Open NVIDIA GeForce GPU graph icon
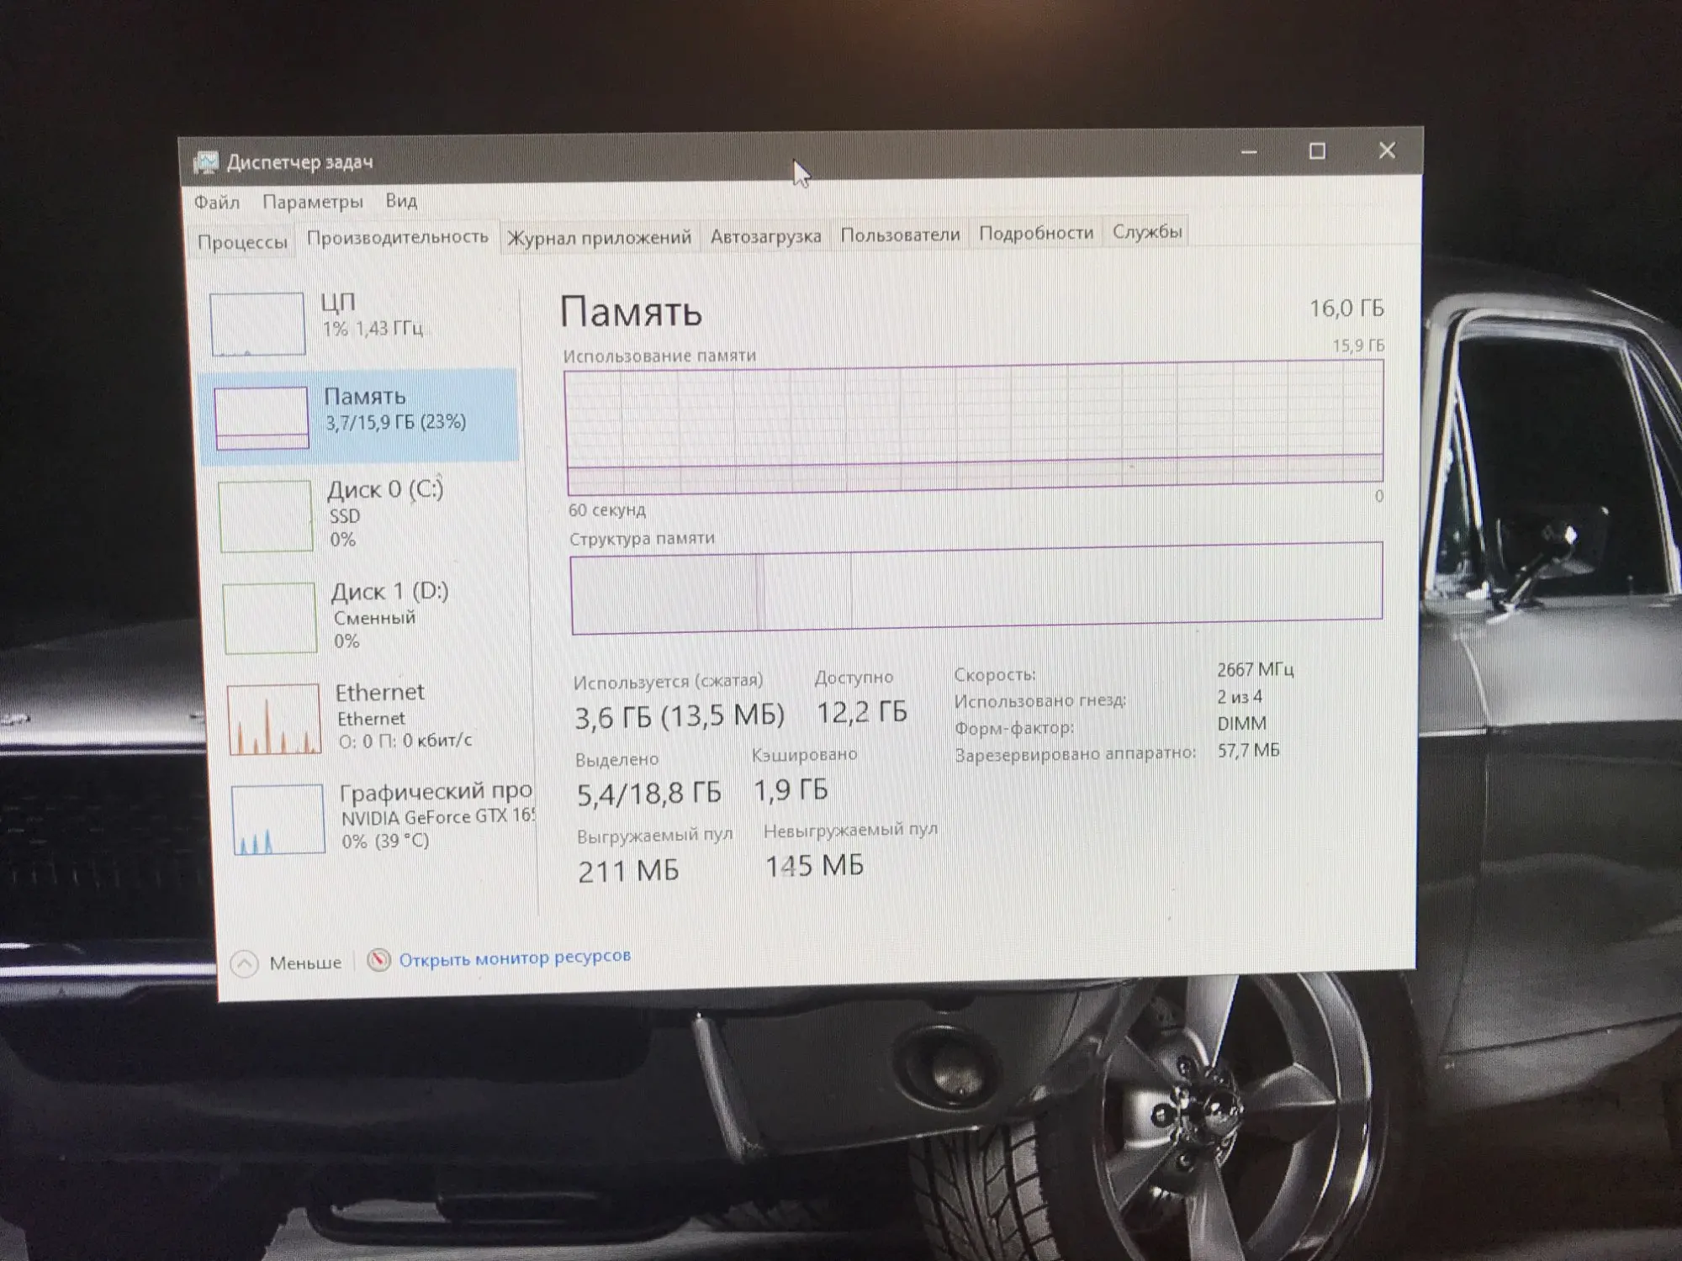 pos(278,820)
